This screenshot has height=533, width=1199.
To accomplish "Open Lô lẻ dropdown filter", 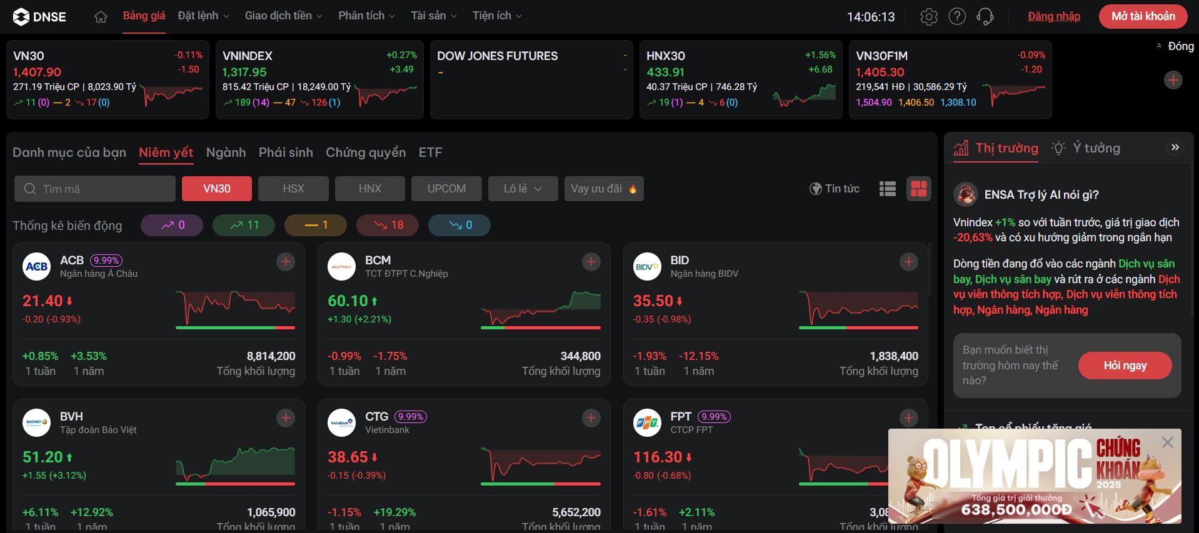I will click(x=523, y=189).
